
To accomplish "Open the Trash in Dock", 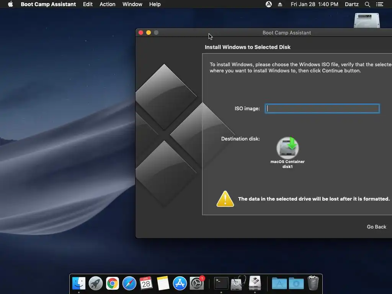I will 313,283.
